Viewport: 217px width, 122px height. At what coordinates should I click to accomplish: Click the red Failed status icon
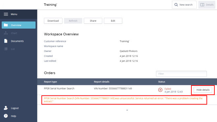point(160,90)
